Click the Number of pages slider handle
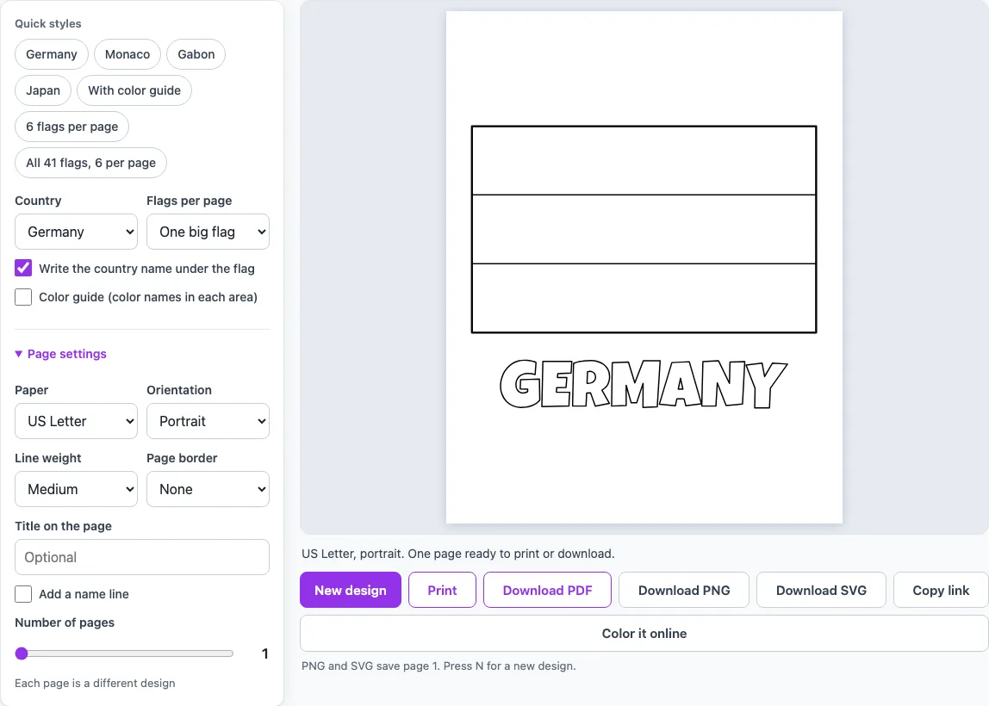Image resolution: width=989 pixels, height=706 pixels. pyautogui.click(x=22, y=653)
